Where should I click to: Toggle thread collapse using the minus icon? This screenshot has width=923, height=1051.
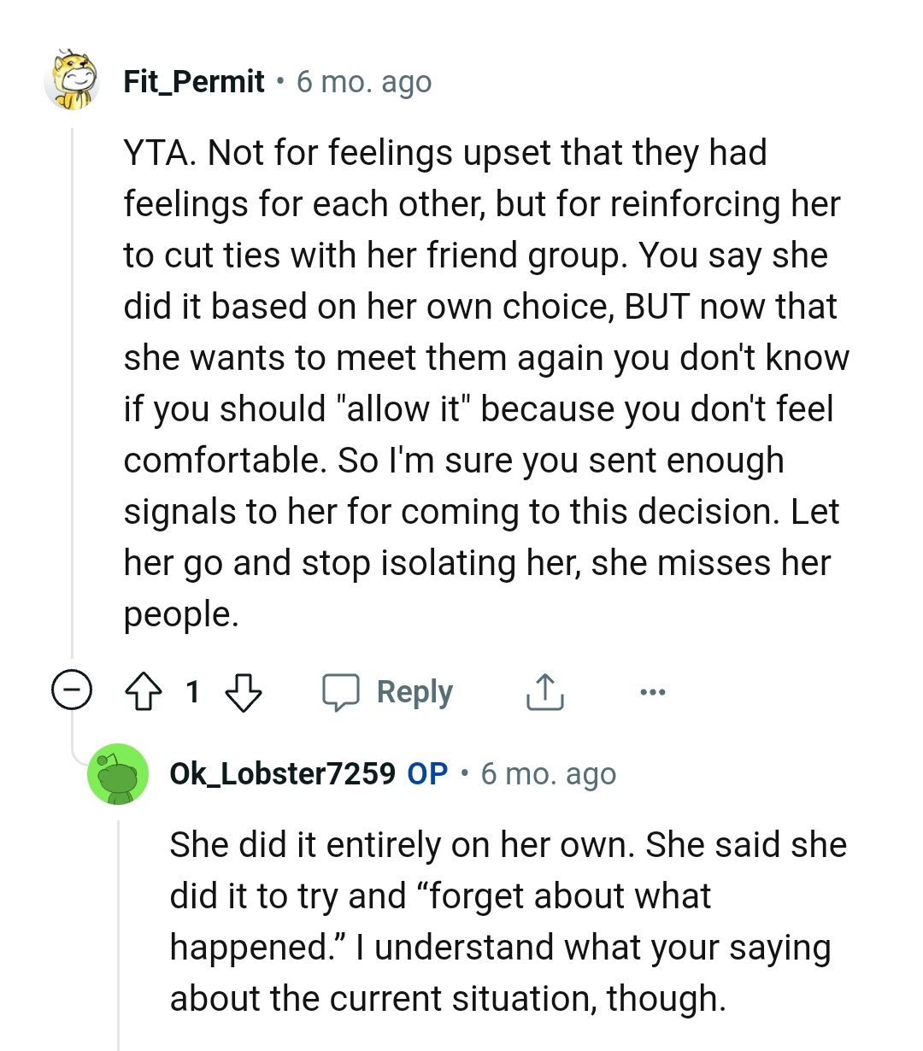tap(73, 692)
